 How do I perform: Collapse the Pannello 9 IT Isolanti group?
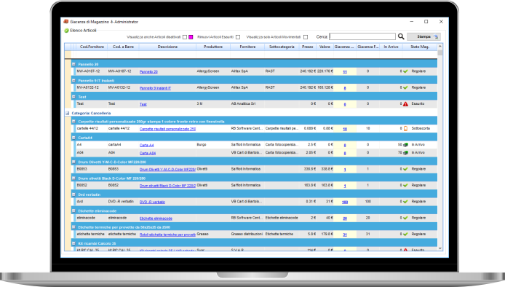tap(73, 80)
